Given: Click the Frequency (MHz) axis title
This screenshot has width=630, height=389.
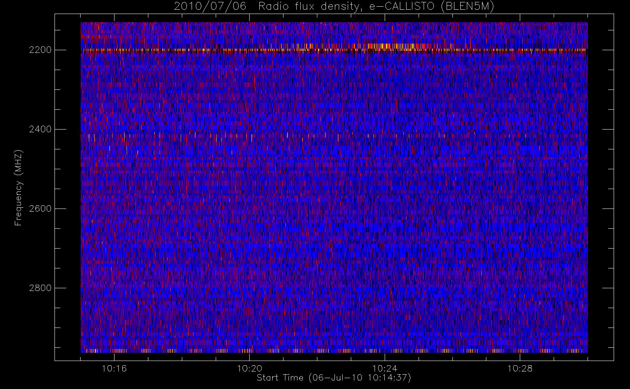Looking at the screenshot, I should (18, 187).
